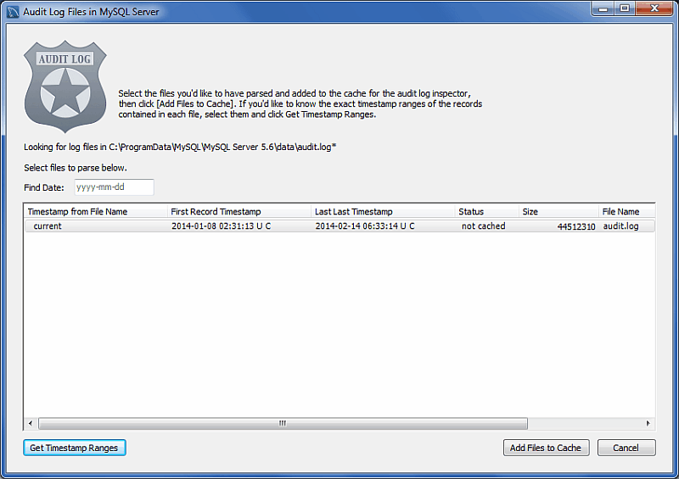
Task: Select the audit.log file row labeled current
Action: pos(339,226)
